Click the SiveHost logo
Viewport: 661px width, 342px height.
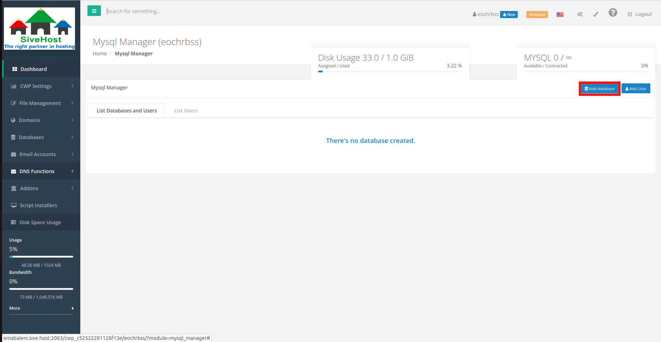pos(39,28)
